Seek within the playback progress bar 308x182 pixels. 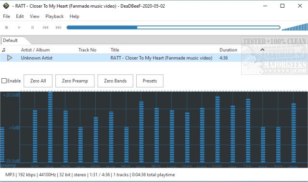[x=173, y=27]
